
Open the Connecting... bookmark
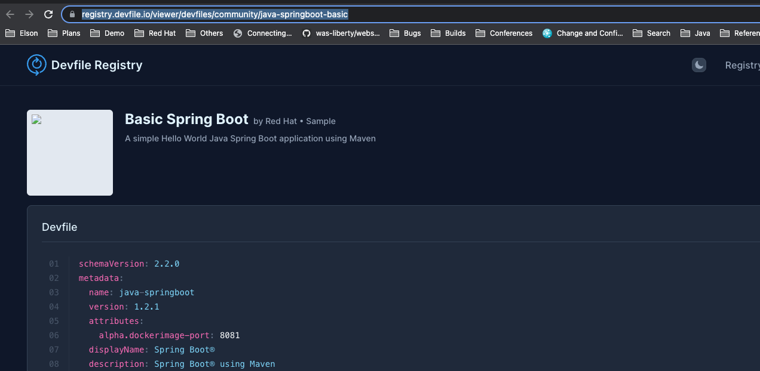click(x=263, y=33)
